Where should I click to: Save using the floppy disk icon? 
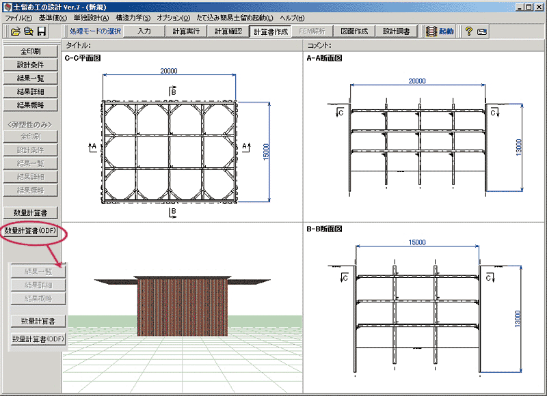point(42,31)
